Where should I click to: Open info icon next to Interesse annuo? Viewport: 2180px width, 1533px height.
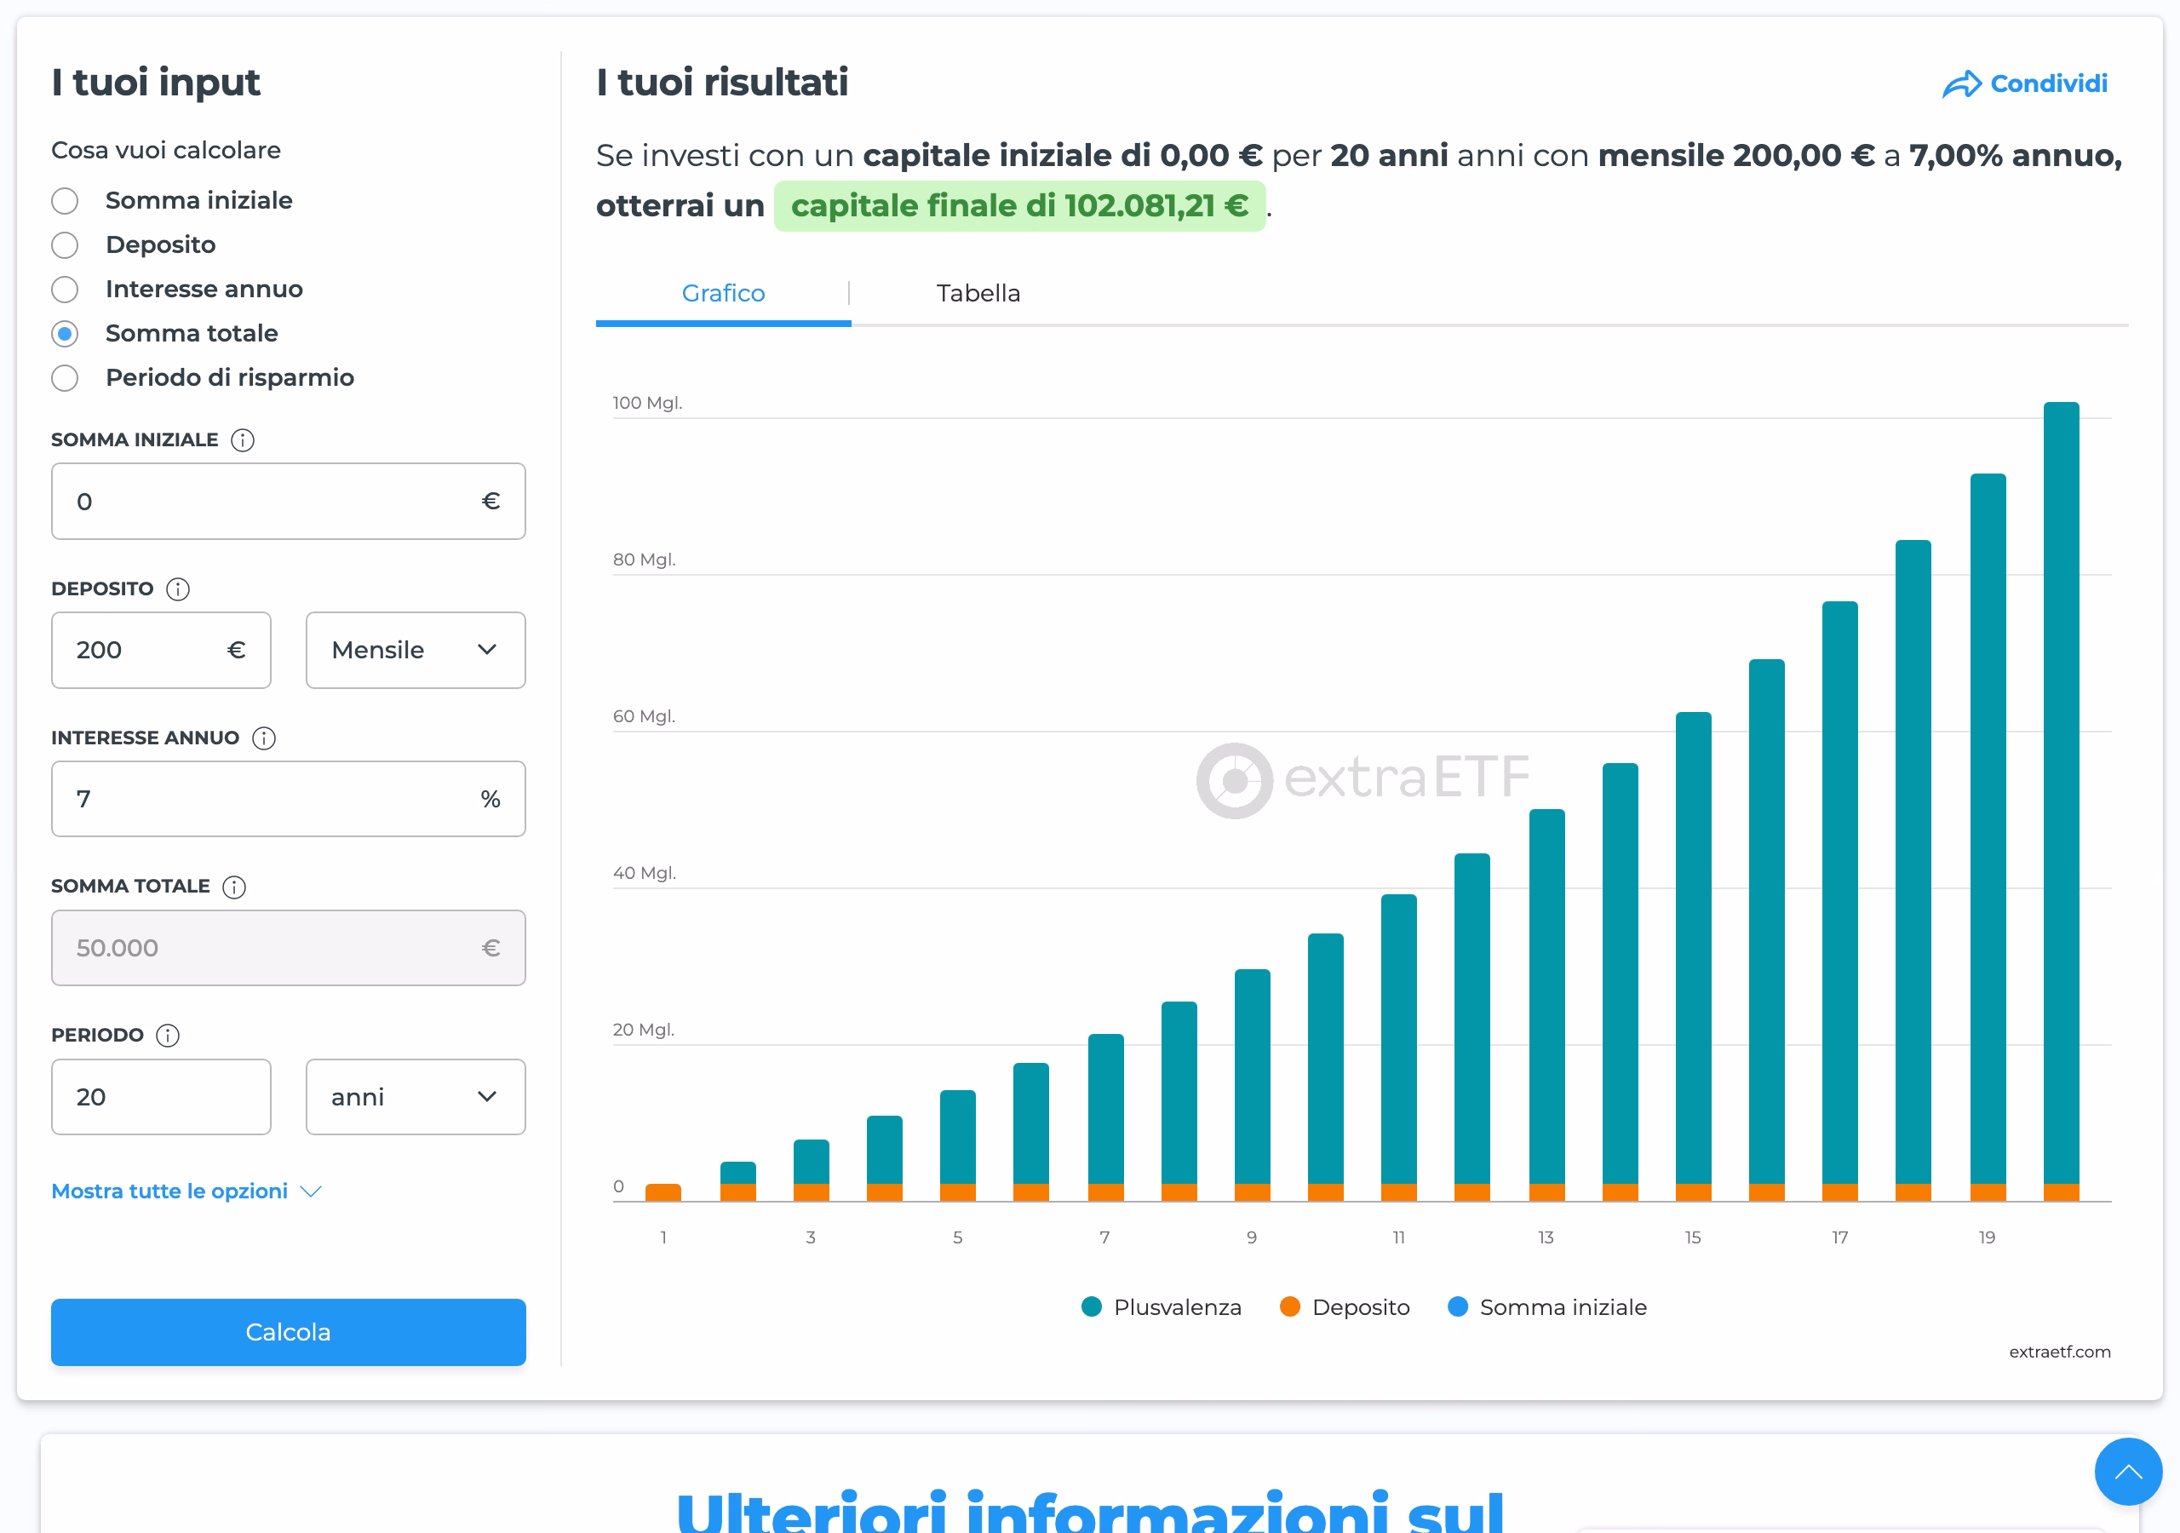264,738
